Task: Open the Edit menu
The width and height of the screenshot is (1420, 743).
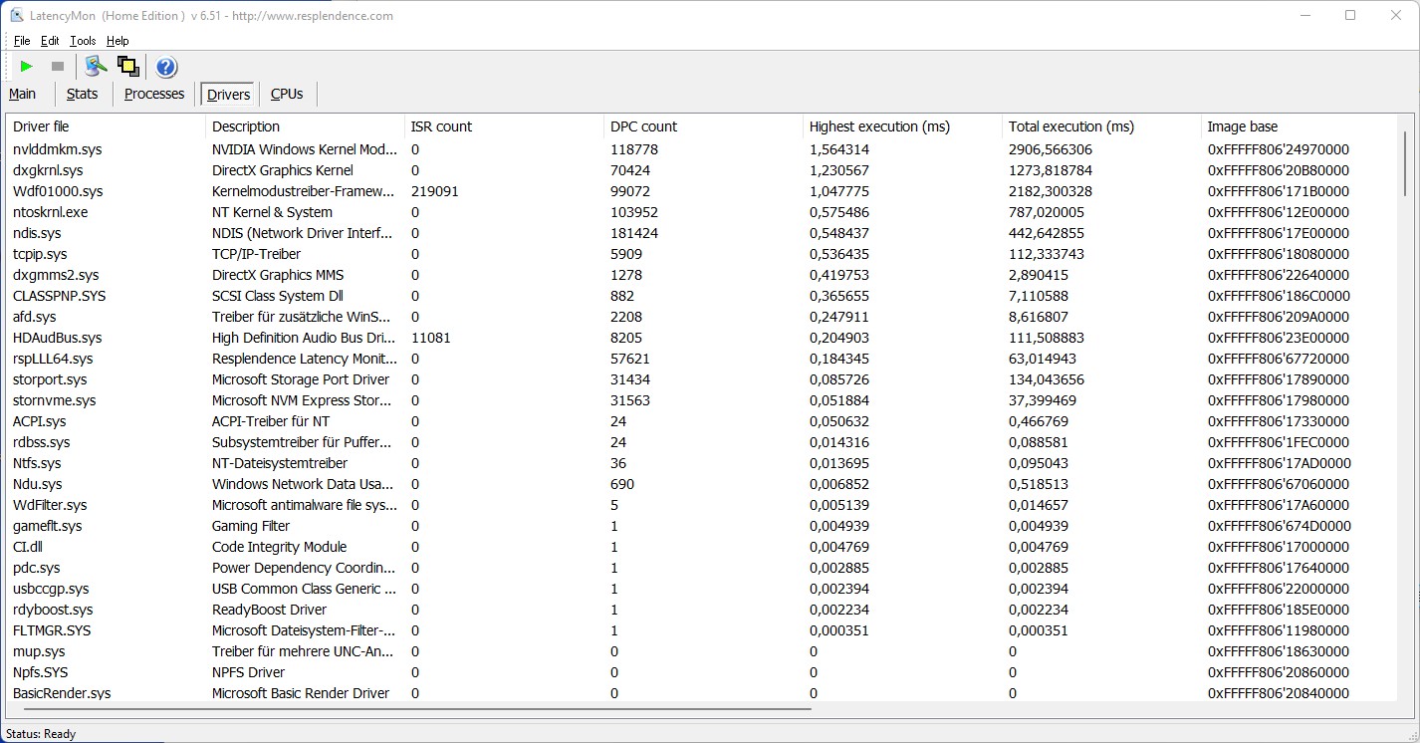Action: click(50, 41)
